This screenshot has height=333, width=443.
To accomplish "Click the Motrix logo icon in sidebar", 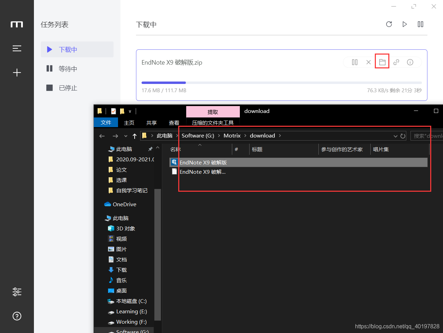I will tap(17, 24).
